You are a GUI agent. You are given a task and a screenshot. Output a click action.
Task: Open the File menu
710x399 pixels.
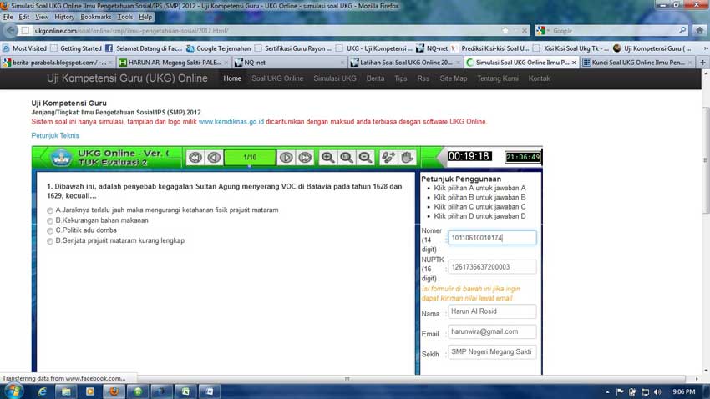(8, 17)
